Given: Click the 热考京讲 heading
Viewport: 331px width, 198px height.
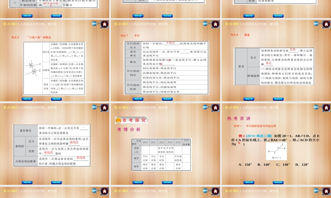Looking at the screenshot, I should [x=239, y=118].
